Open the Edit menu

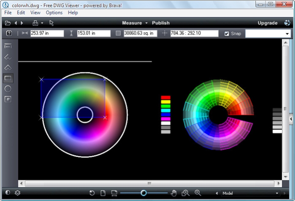pyautogui.click(x=21, y=13)
